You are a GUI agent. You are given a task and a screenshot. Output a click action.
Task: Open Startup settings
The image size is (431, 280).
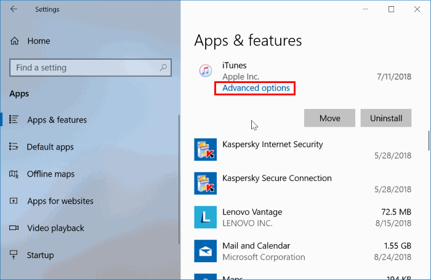41,255
